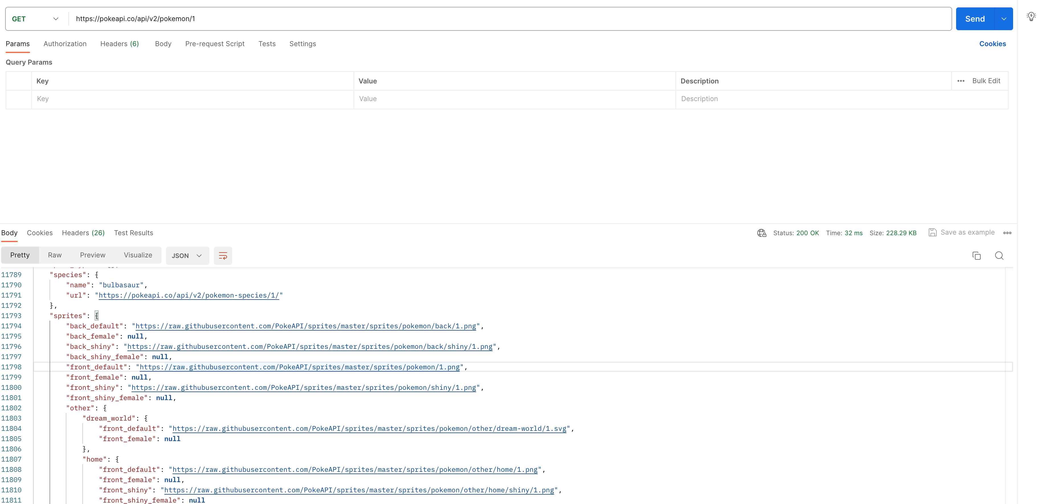The width and height of the screenshot is (1045, 504).
Task: Open the search in response icon
Action: (x=999, y=255)
